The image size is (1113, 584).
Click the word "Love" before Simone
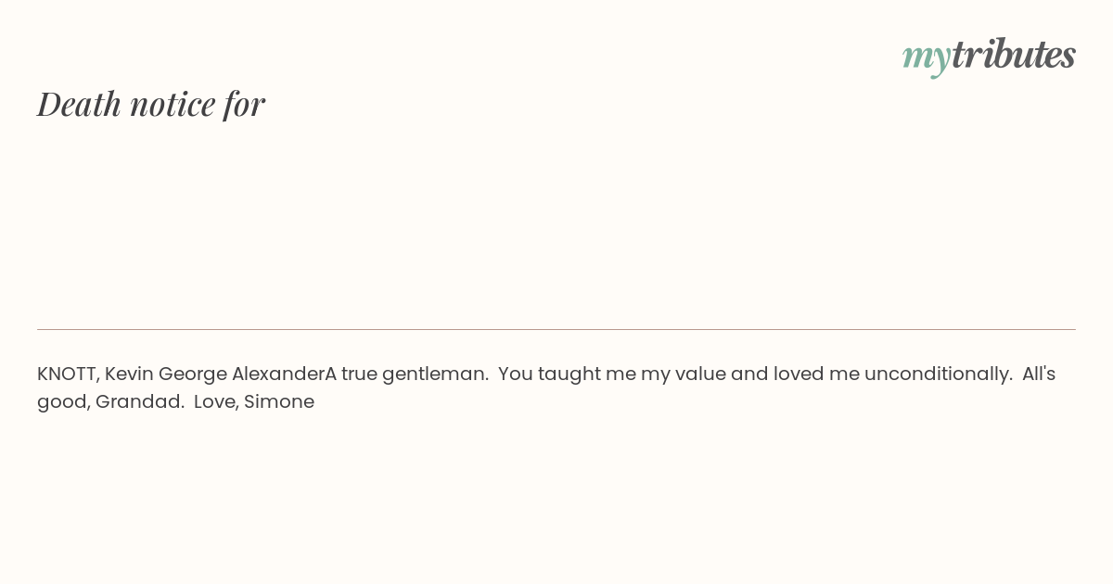tap(214, 402)
